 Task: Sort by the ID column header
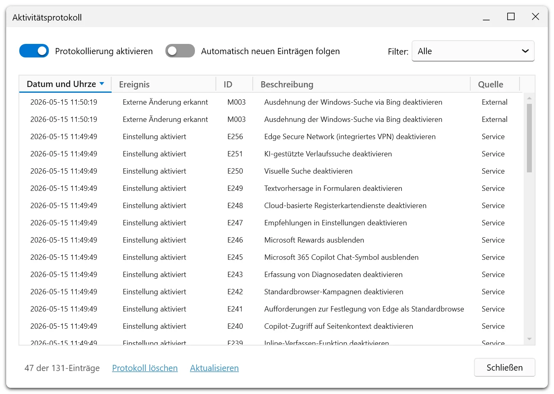tap(234, 84)
